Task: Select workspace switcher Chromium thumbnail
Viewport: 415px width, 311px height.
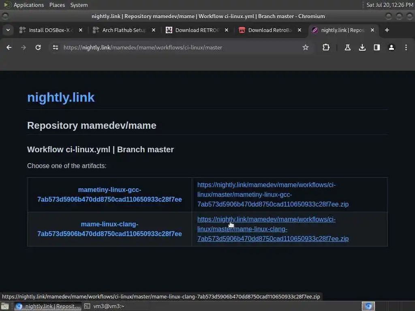Action: tap(368, 306)
